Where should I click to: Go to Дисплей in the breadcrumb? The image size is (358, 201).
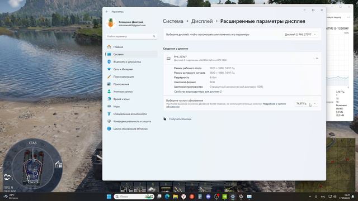point(202,21)
